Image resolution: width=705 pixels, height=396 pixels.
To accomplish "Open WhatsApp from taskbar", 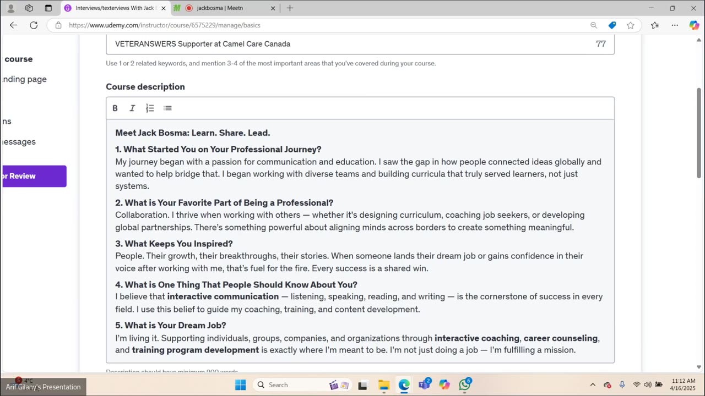I will pos(465,385).
